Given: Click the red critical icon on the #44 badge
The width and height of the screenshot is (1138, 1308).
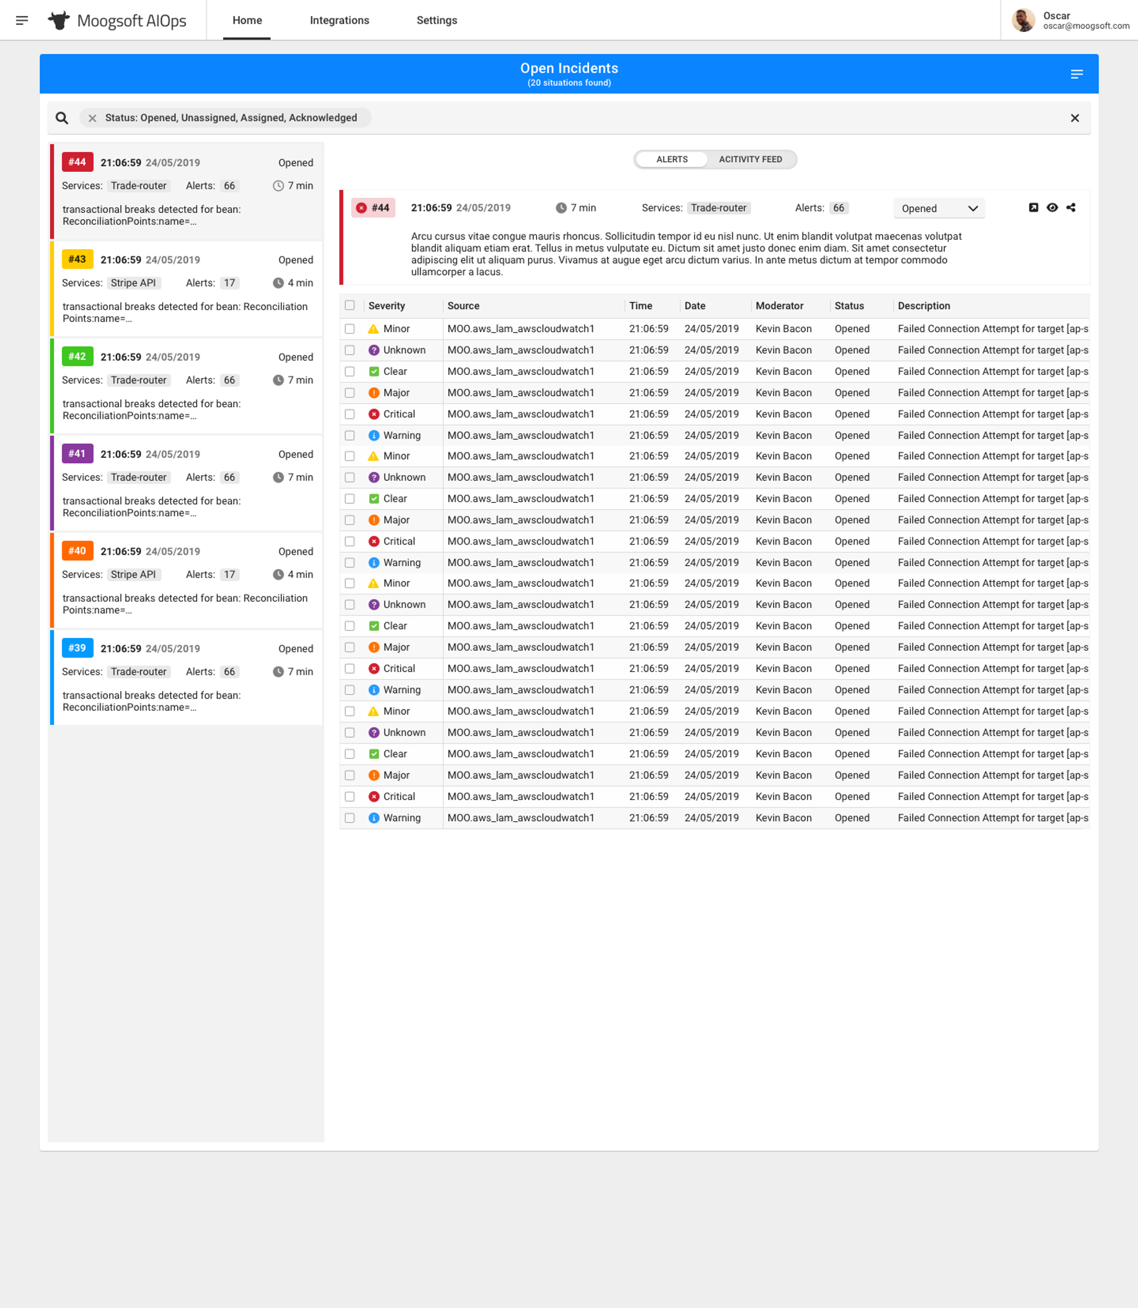Looking at the screenshot, I should click(361, 208).
